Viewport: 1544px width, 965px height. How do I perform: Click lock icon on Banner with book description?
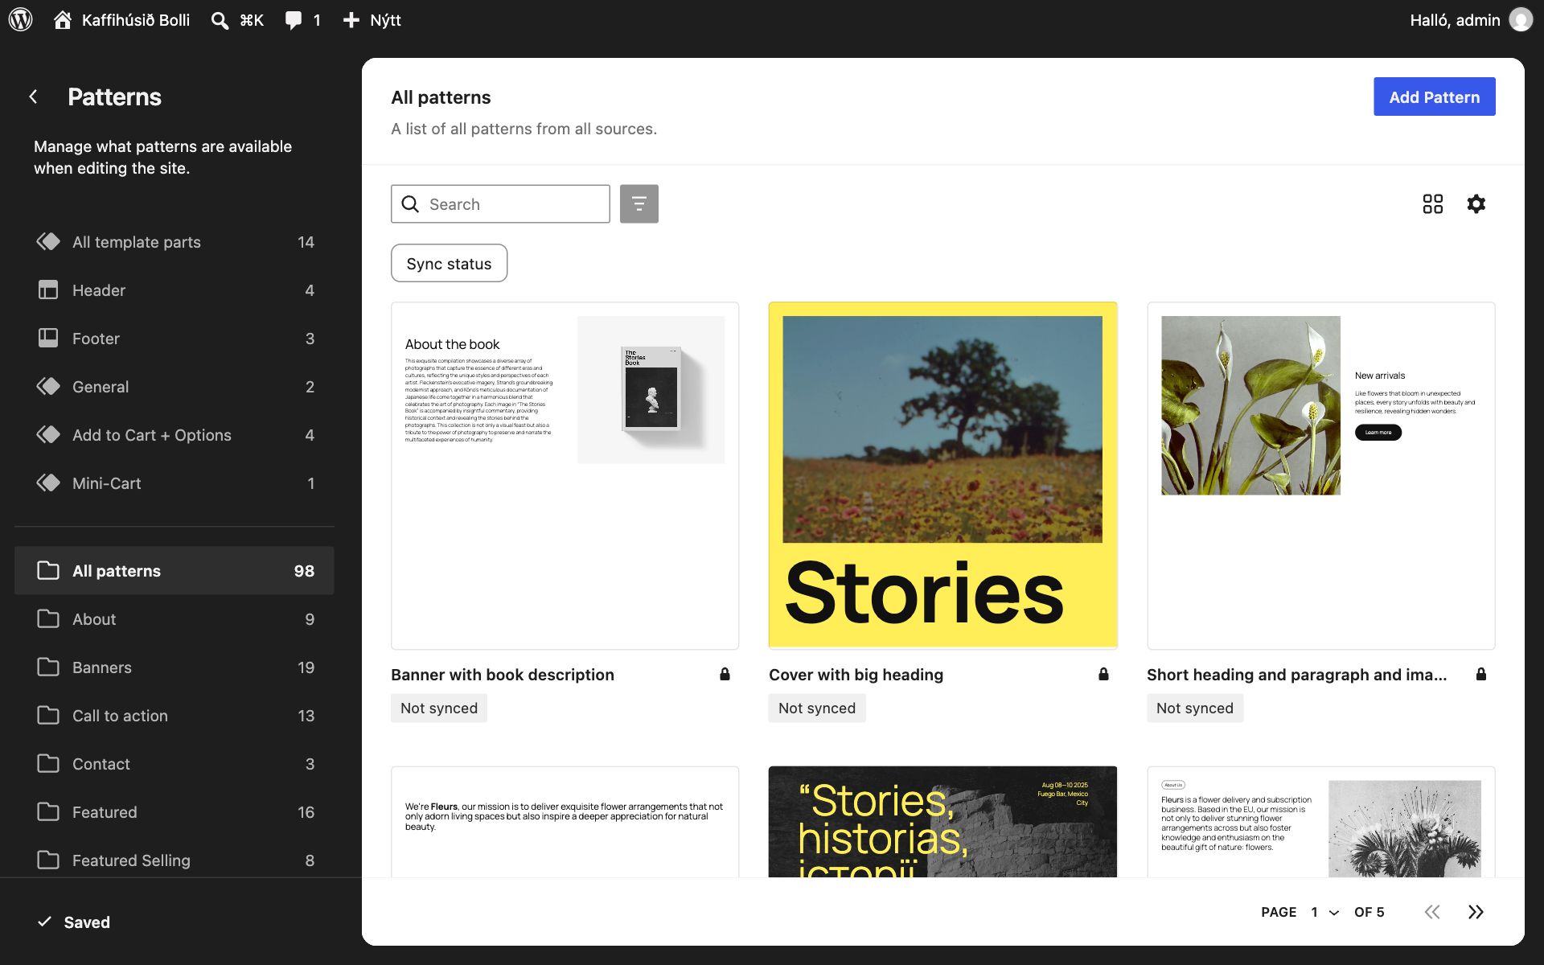pos(725,674)
